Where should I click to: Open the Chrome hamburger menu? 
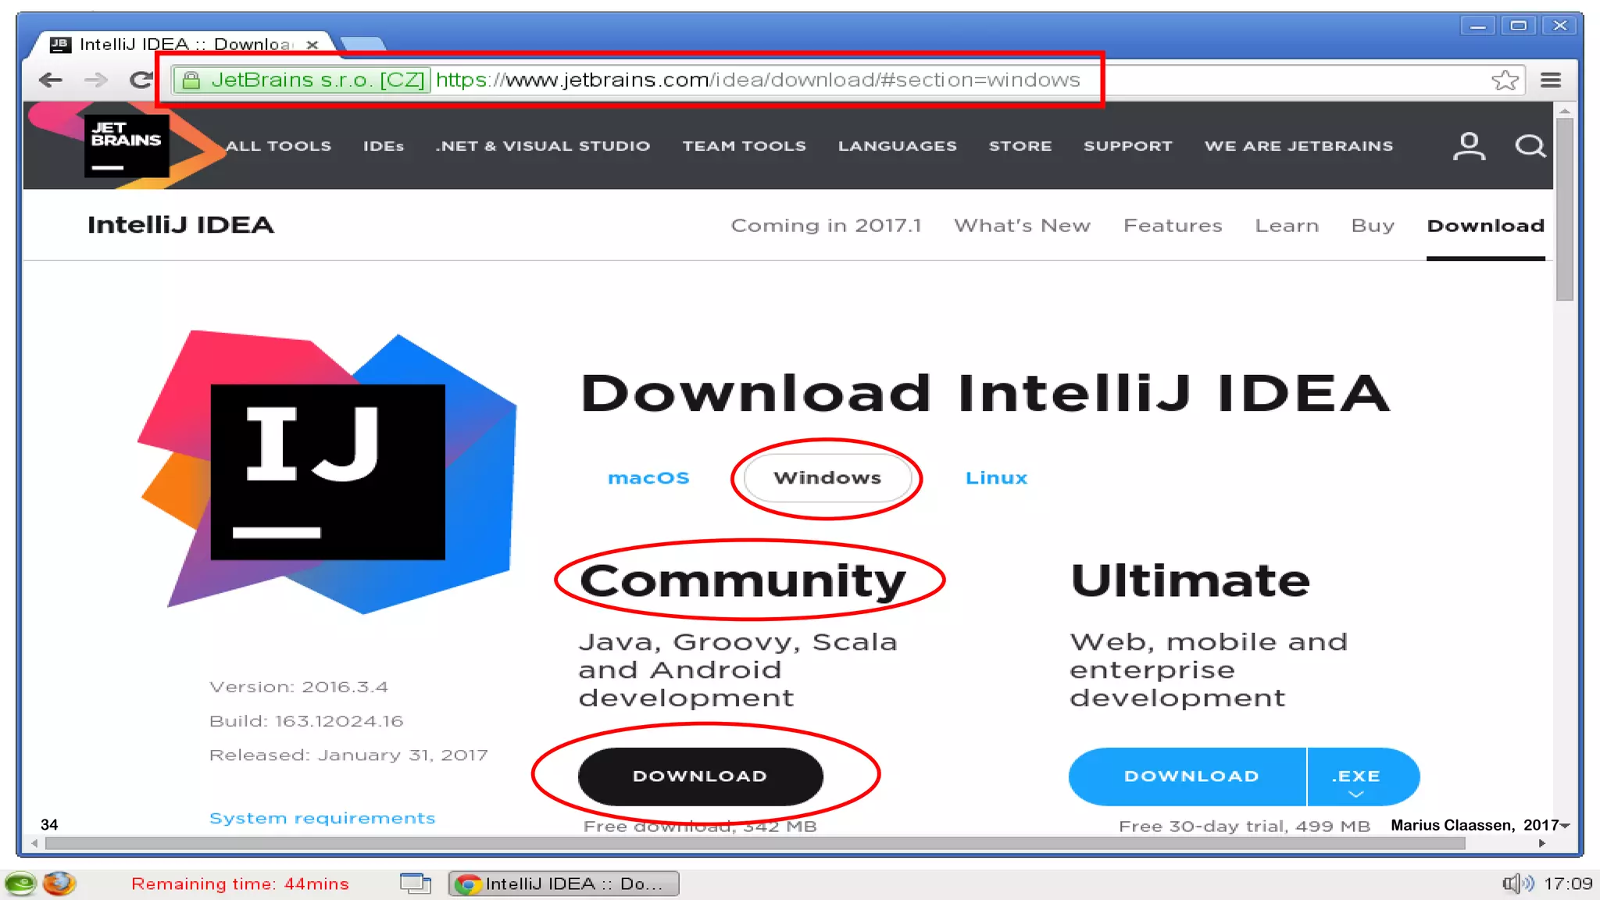1551,80
